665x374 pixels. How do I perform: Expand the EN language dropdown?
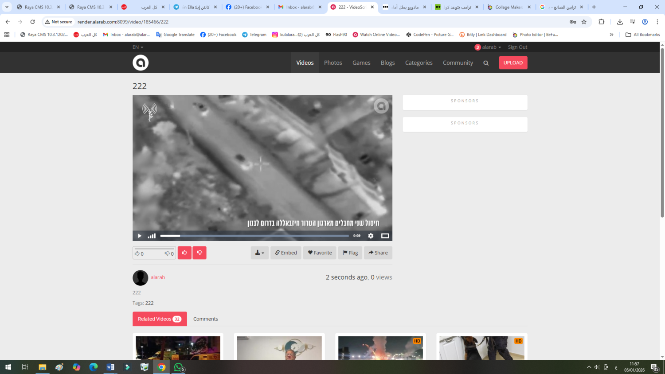(137, 47)
